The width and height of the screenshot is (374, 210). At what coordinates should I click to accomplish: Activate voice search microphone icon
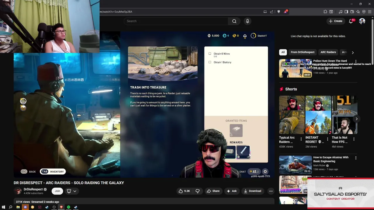pos(247,21)
